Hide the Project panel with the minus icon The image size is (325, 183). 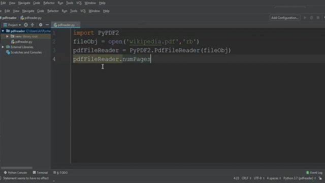point(47,25)
